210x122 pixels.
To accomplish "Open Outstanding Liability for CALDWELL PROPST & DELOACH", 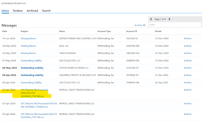I will pos(32,75).
